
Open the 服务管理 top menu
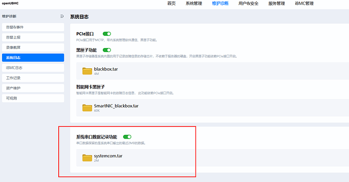click(277, 4)
